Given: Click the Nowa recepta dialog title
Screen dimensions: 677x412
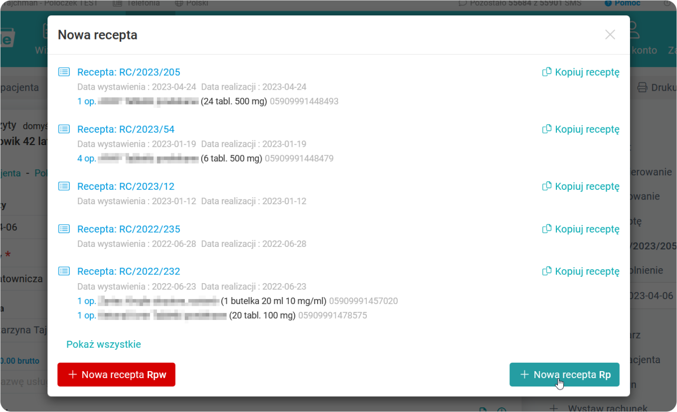Looking at the screenshot, I should click(97, 35).
